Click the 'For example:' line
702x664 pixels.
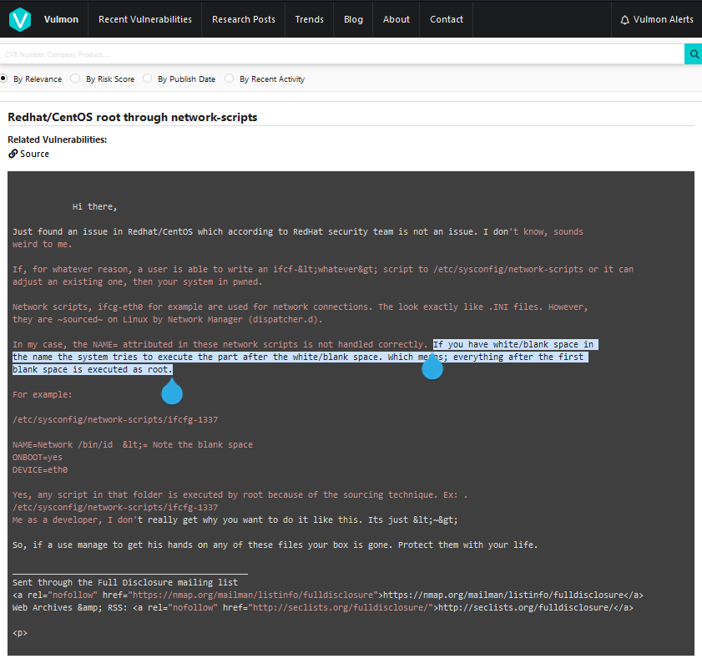(42, 395)
